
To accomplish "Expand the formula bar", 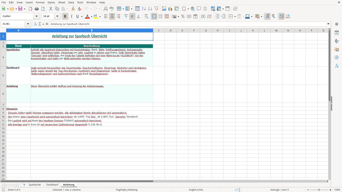I will tap(328, 24).
